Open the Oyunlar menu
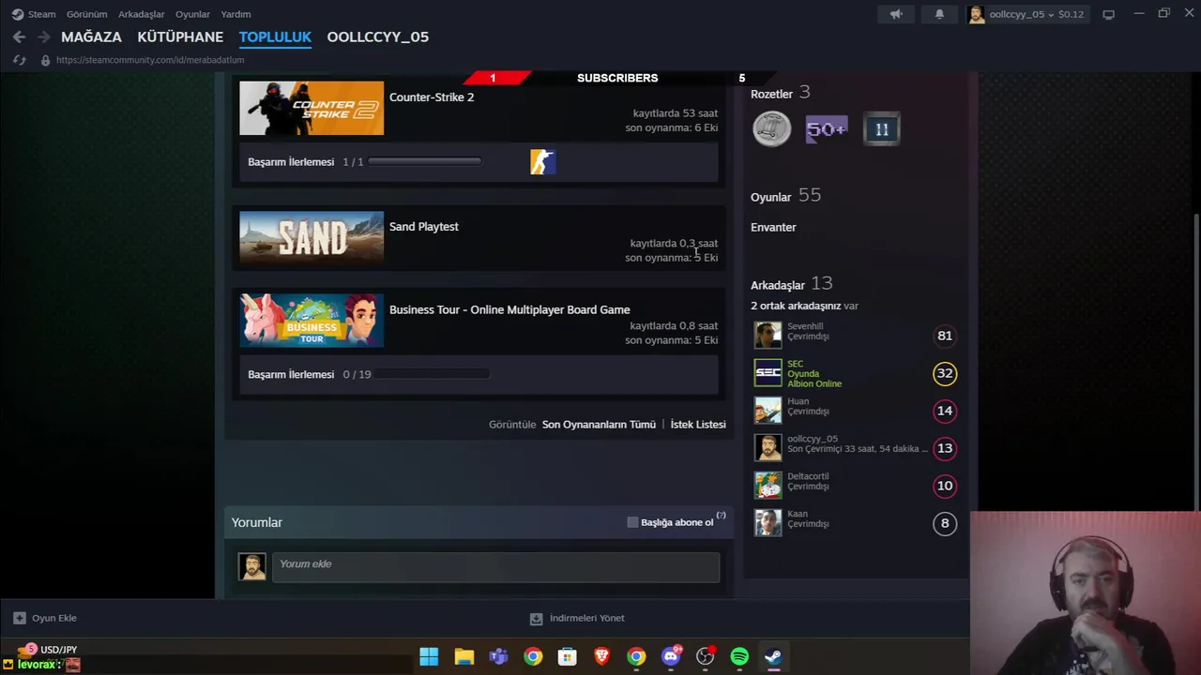The image size is (1201, 675). coord(192,14)
